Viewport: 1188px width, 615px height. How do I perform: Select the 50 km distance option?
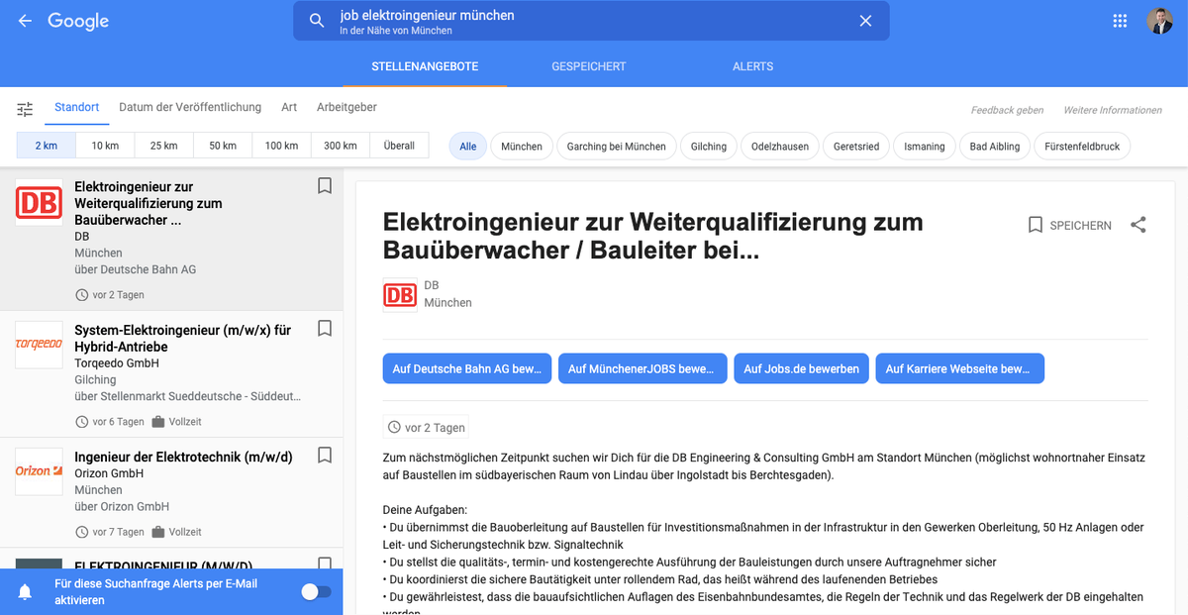click(223, 146)
